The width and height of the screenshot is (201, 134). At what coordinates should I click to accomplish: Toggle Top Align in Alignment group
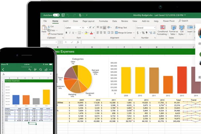(x=98, y=27)
